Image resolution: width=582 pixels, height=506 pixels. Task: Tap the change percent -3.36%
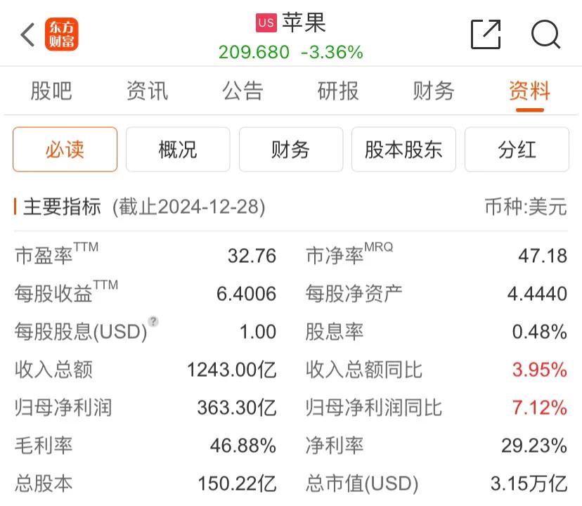[x=332, y=52]
